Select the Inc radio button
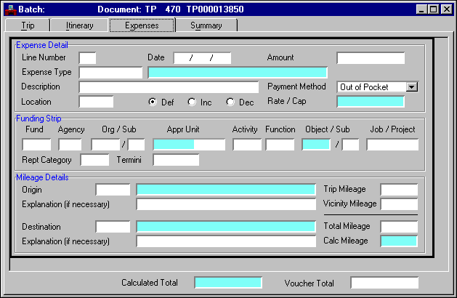The image size is (457, 298). pyautogui.click(x=192, y=102)
